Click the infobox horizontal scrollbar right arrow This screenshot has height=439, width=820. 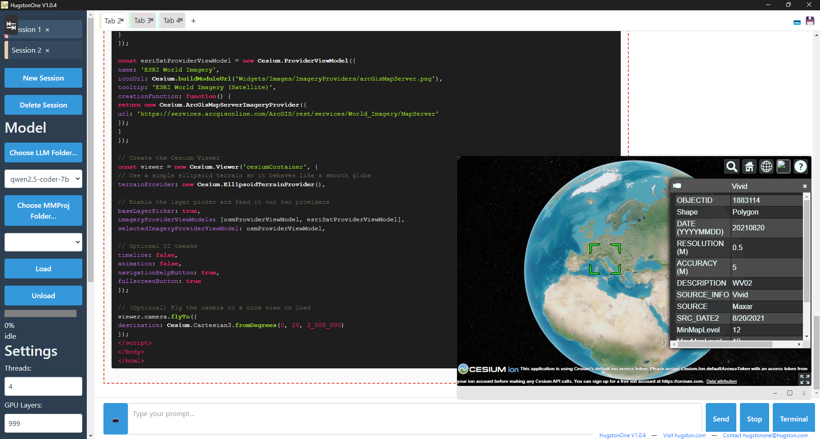(799, 344)
